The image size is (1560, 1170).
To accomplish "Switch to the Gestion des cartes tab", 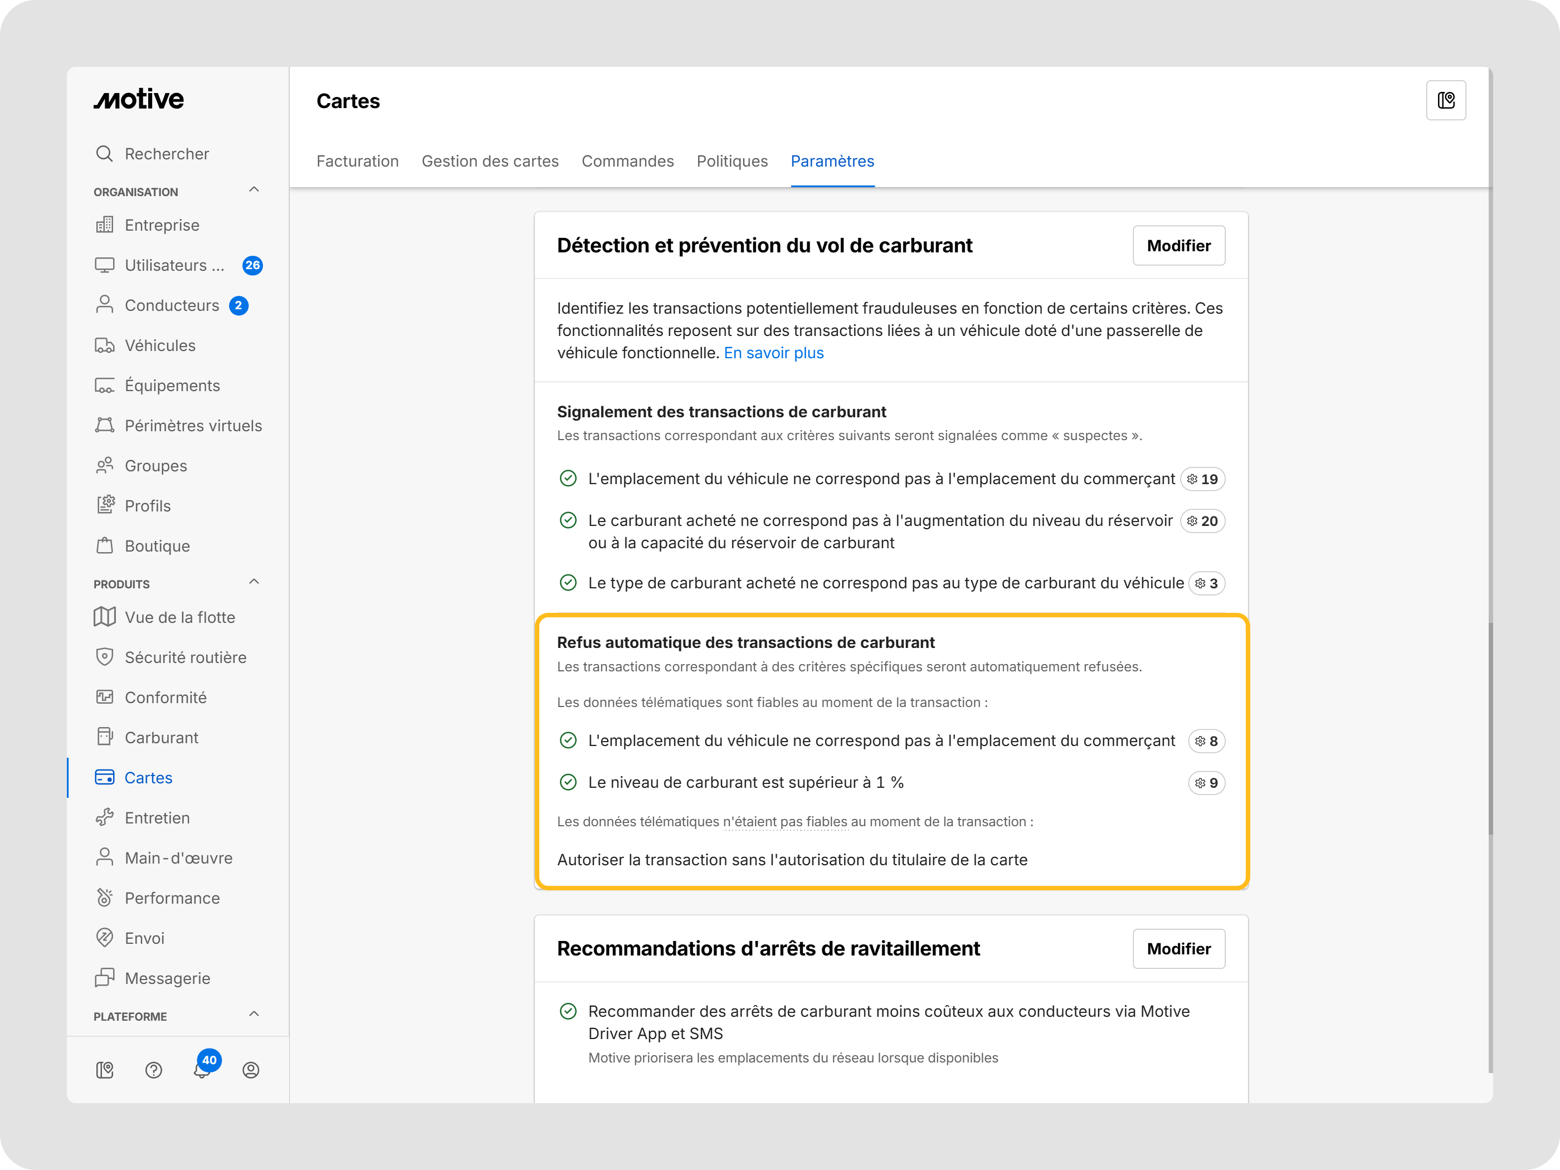I will pyautogui.click(x=490, y=161).
